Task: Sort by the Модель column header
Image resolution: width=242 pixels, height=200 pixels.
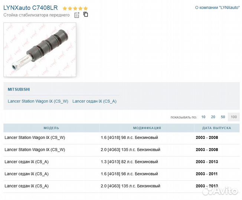Action: (x=51, y=128)
